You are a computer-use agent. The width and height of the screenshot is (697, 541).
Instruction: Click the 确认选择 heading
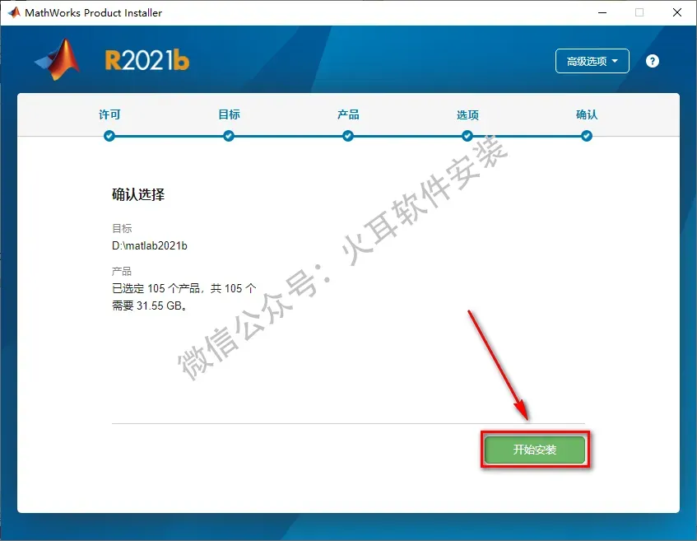(x=138, y=194)
